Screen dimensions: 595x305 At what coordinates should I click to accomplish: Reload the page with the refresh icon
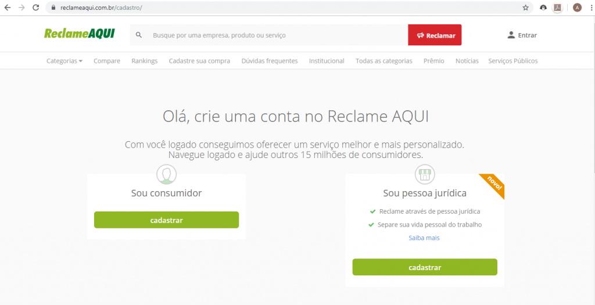(36, 8)
